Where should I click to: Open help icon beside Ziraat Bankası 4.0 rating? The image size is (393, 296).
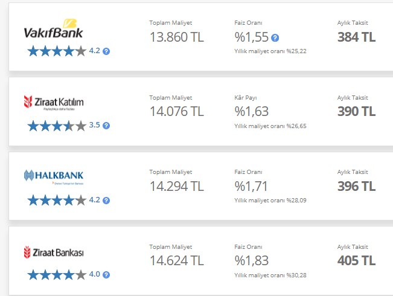[106, 274]
